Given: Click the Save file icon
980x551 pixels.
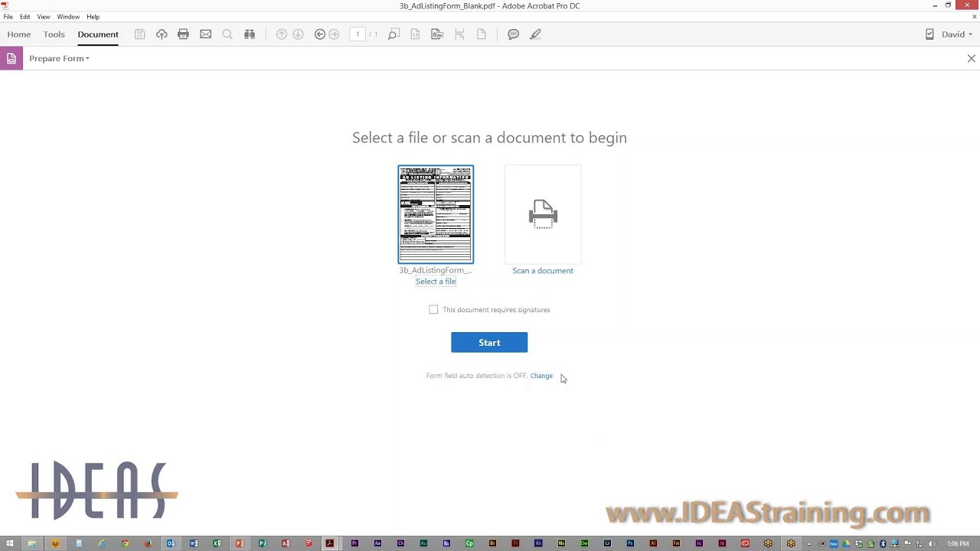Looking at the screenshot, I should point(139,34).
